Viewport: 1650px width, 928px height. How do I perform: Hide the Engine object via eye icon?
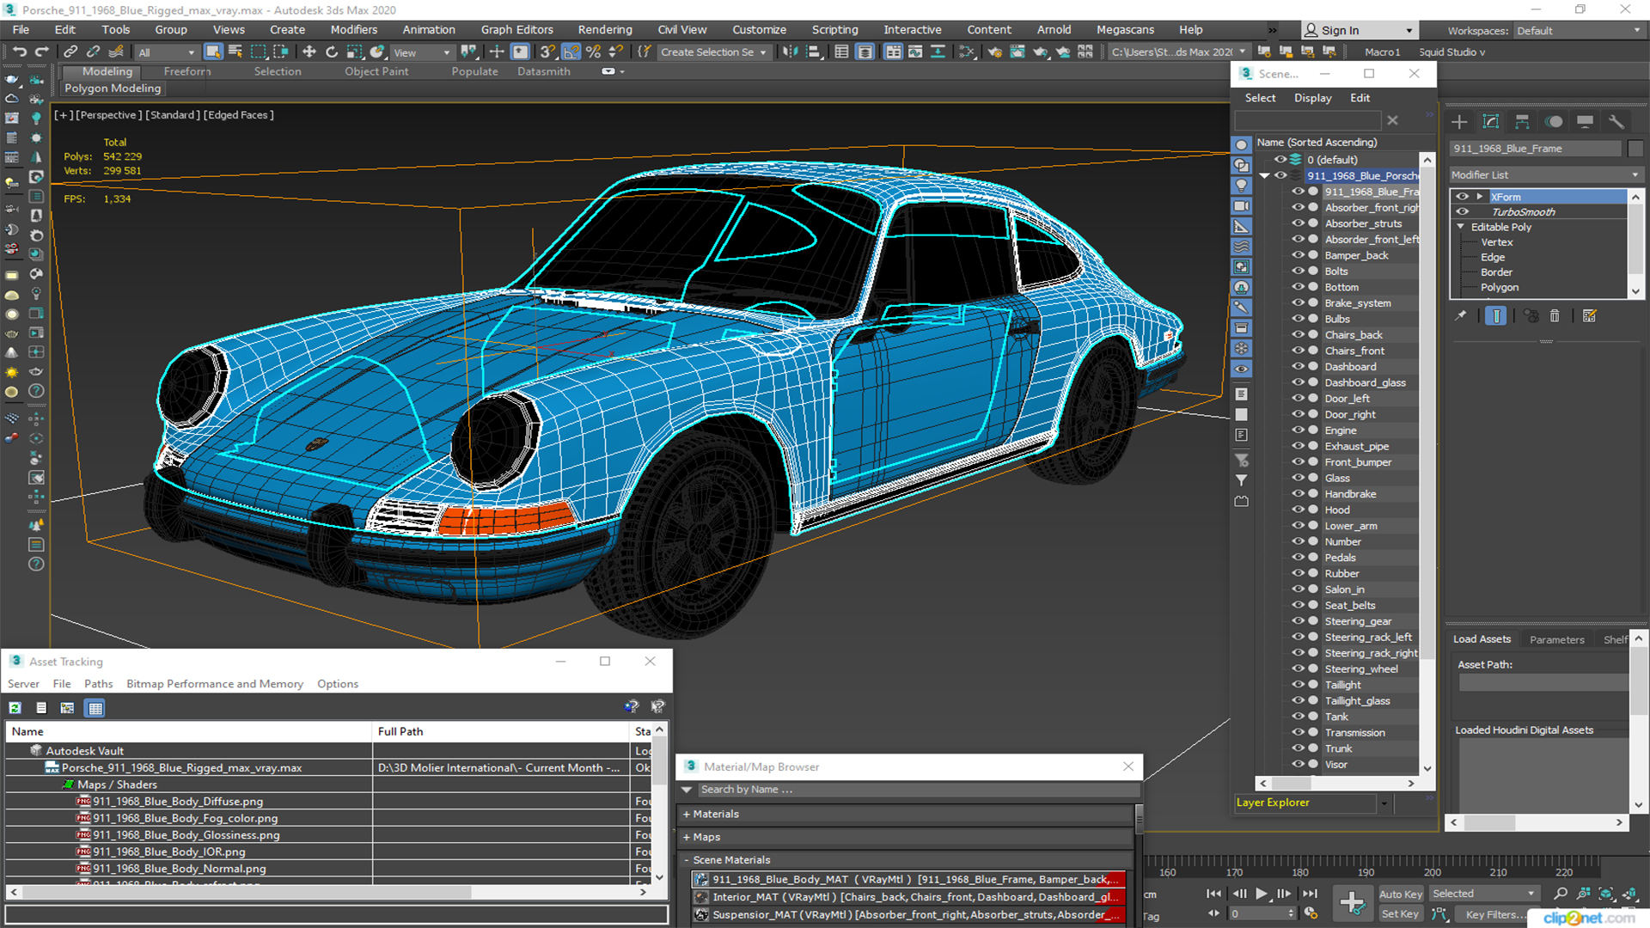pyautogui.click(x=1298, y=430)
